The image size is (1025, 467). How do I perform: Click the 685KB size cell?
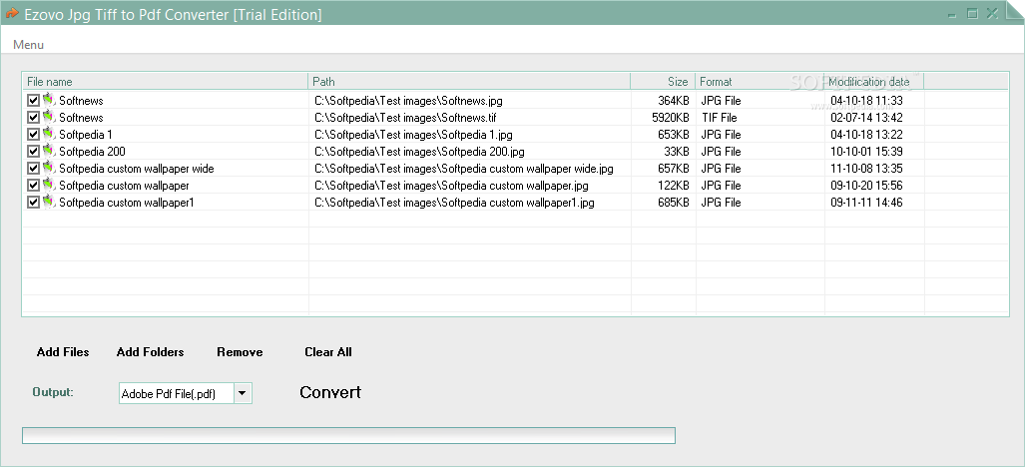coord(674,203)
